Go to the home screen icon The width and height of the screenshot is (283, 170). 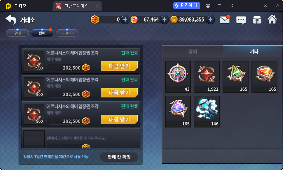272,19
